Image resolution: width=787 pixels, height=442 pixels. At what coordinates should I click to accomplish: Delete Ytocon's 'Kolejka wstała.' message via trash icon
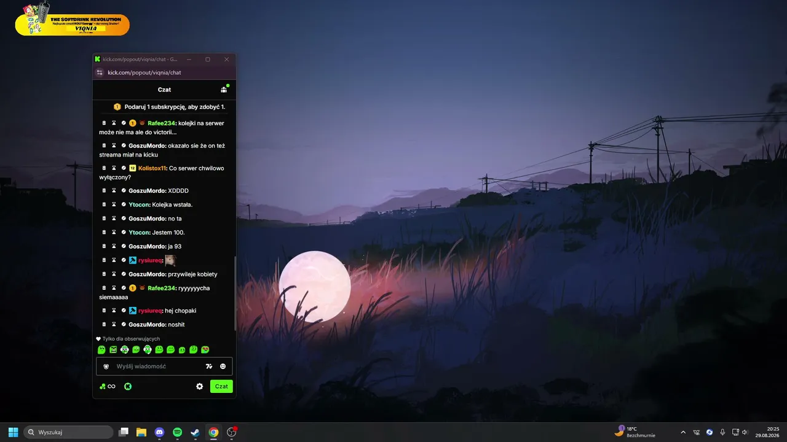click(x=104, y=204)
